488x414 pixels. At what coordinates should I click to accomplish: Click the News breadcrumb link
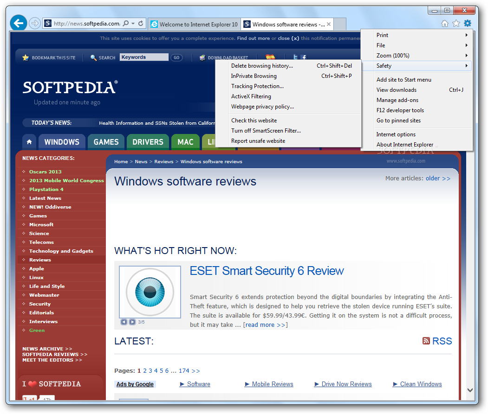(141, 162)
